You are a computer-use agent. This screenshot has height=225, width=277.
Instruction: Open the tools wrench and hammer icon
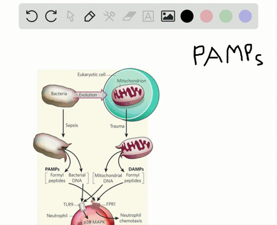109,16
